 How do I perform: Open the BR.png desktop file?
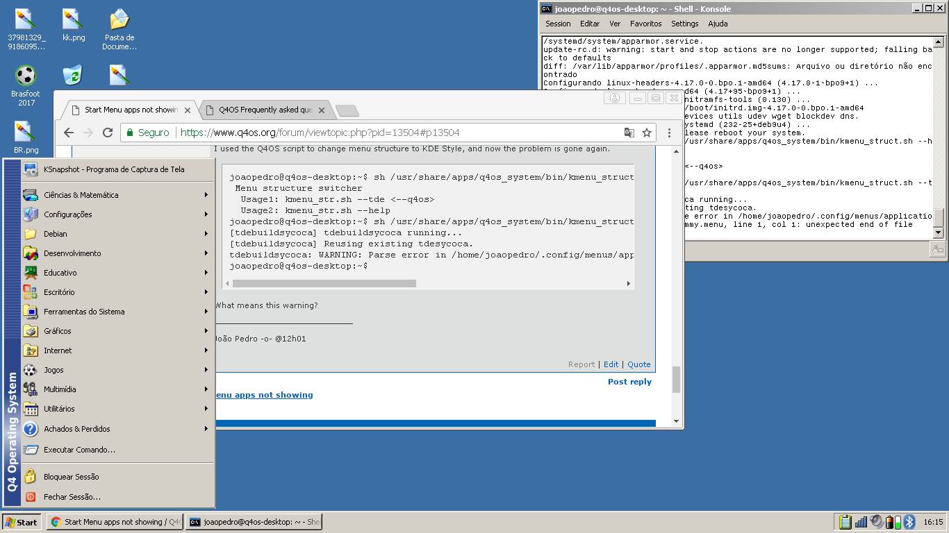coord(26,137)
